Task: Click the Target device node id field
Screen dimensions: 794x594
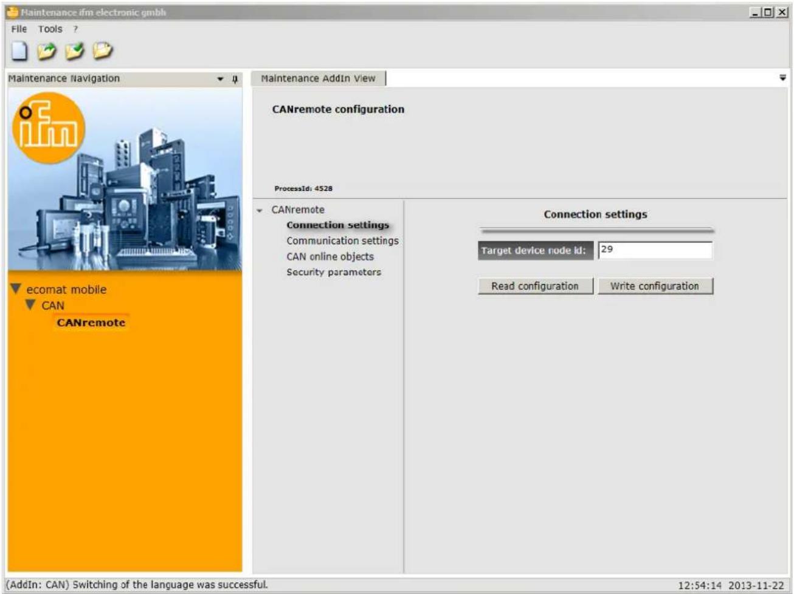Action: (x=655, y=250)
